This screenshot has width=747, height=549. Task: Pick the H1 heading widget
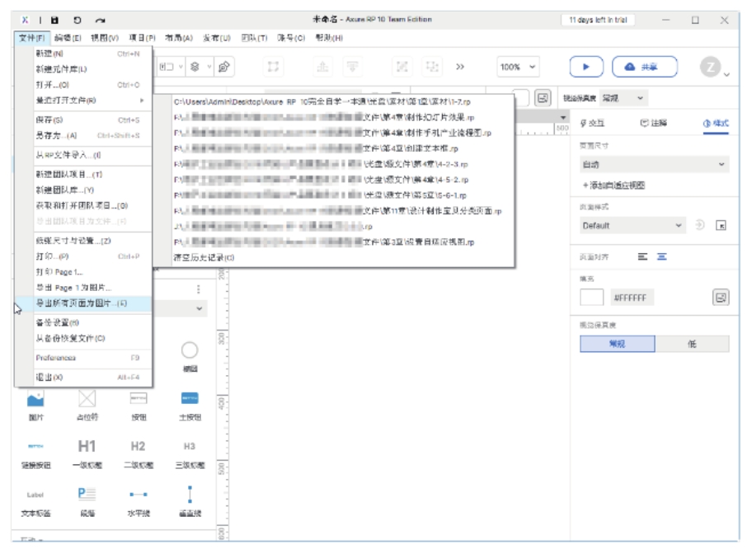87,446
